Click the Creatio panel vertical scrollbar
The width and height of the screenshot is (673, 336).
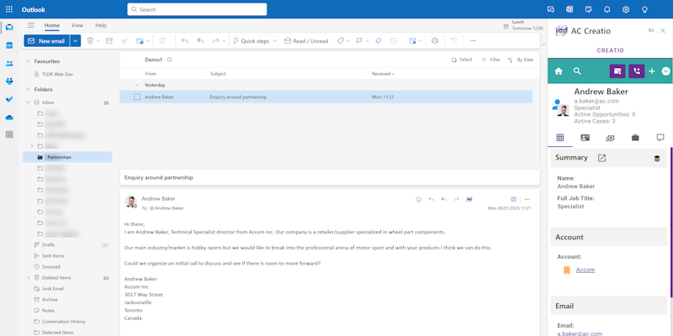(671, 222)
